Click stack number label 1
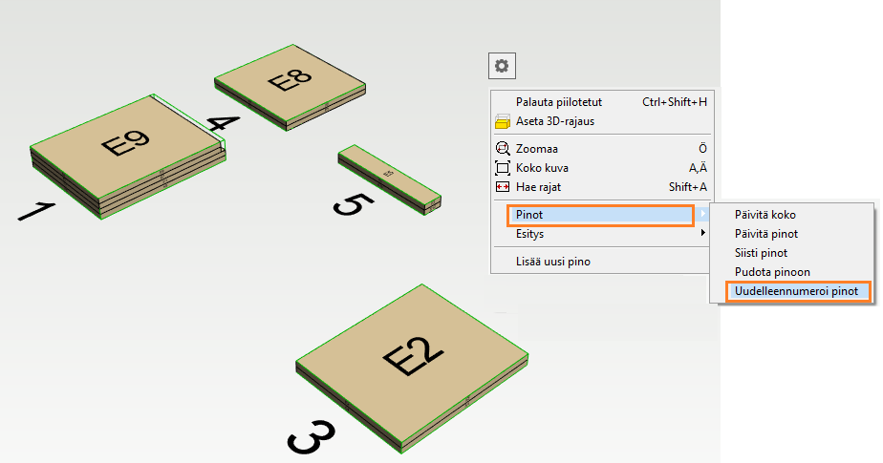 coord(36,212)
